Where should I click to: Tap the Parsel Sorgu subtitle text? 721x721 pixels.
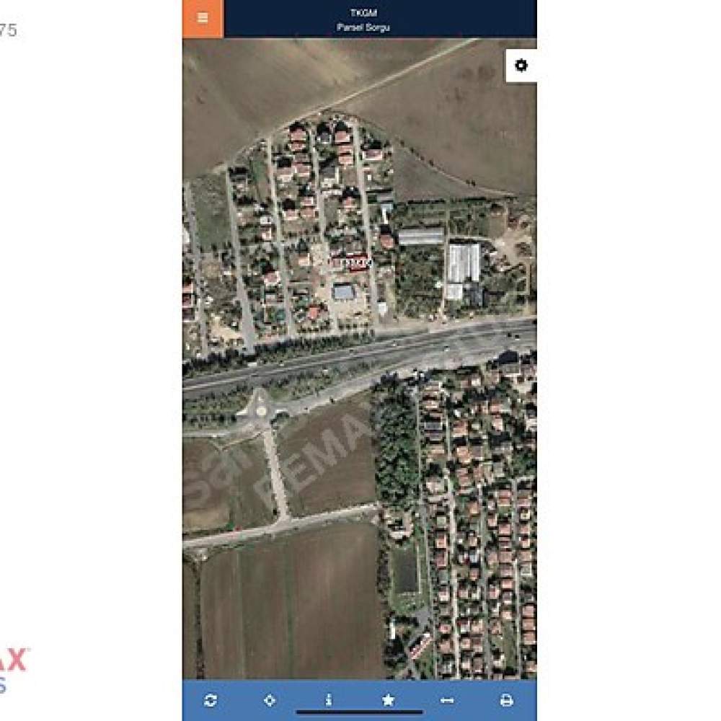click(363, 27)
